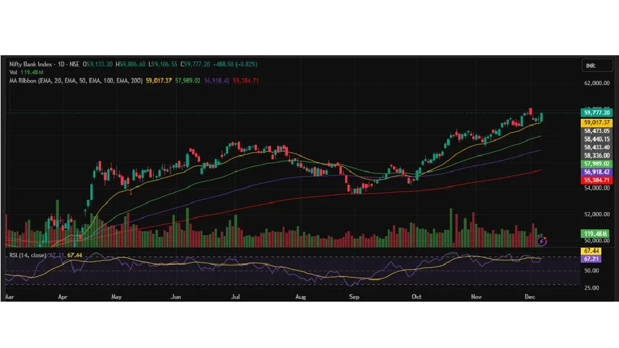Click the gray 58,336.00 price label

tap(597, 156)
